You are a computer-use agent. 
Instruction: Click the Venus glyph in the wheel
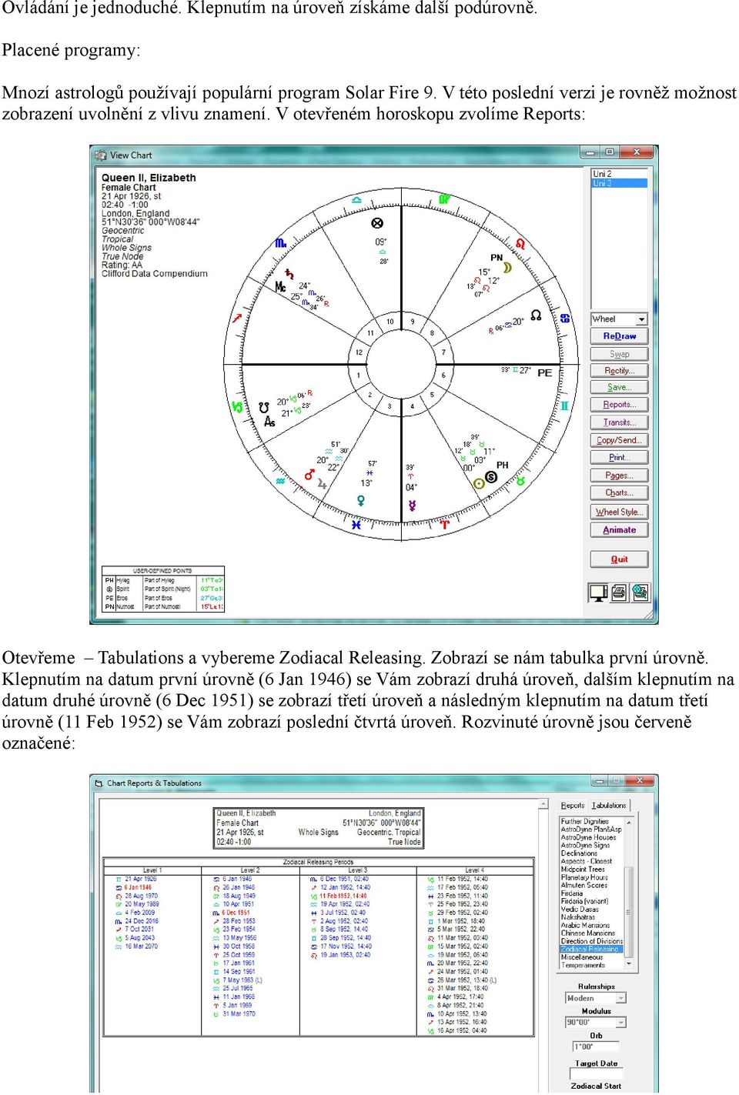360,500
